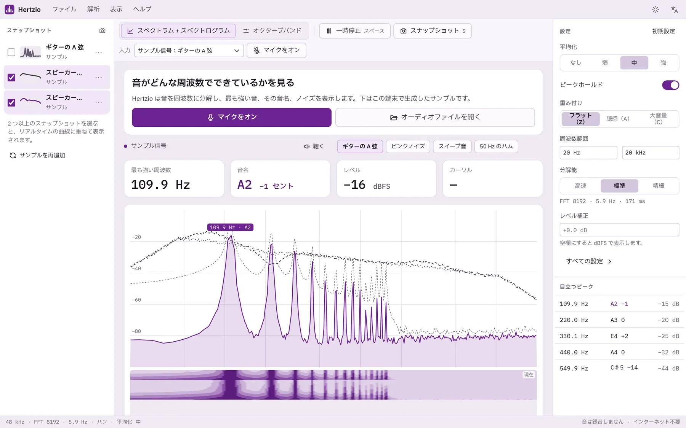Set resolution to 高速

[580, 186]
